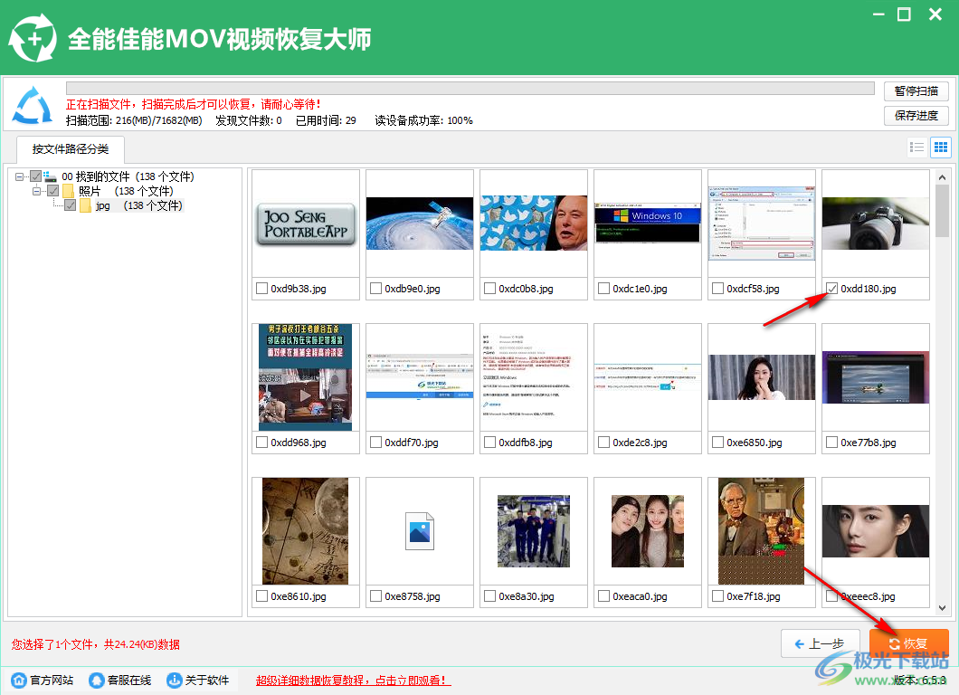Screen dimensions: 959x695
Task: Click the drive icon of found files
Action: 50,176
